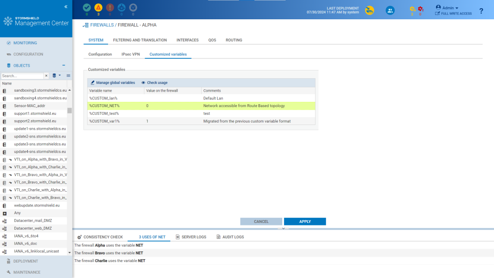Open the Monitoring menu
Image resolution: width=494 pixels, height=278 pixels.
(x=25, y=43)
